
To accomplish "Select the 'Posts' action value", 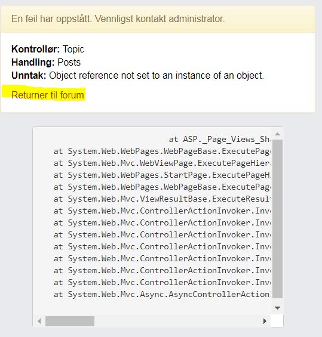I will coord(69,62).
